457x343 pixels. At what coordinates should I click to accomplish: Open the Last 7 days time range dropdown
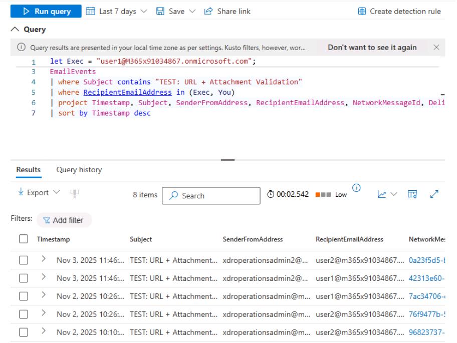click(108, 11)
